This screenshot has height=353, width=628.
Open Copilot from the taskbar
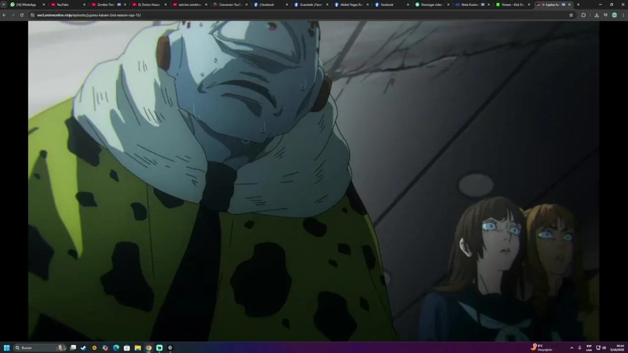pos(105,348)
